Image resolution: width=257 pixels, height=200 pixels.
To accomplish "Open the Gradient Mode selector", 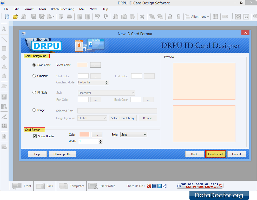I will pyautogui.click(x=93, y=83).
